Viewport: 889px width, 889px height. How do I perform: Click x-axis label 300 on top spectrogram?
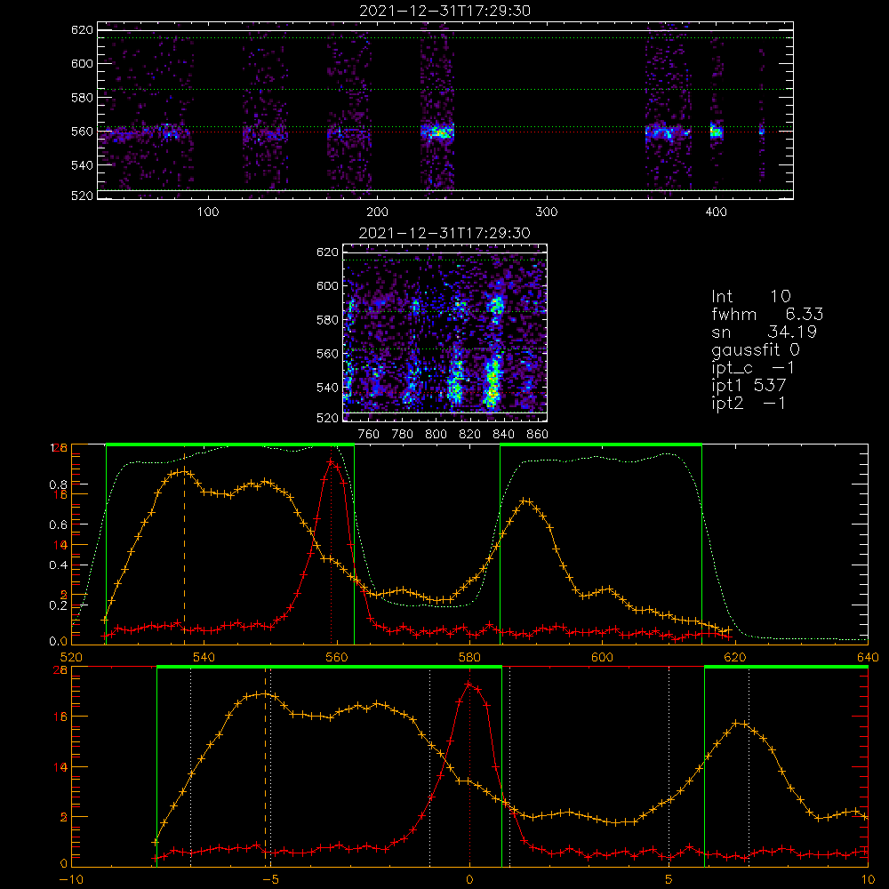pos(546,212)
